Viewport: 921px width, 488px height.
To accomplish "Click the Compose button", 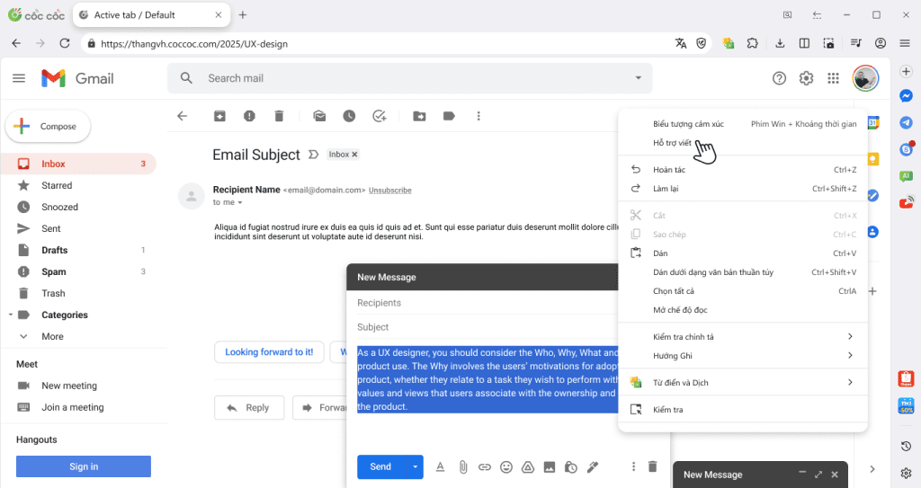I will 48,127.
